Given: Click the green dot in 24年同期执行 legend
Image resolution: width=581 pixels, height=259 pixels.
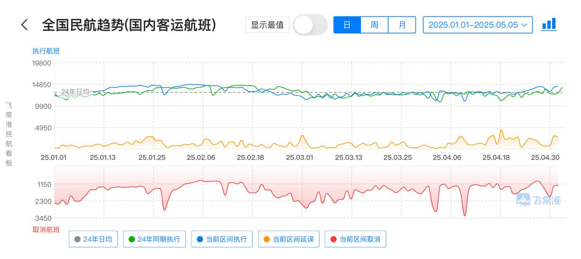Looking at the screenshot, I should pyautogui.click(x=132, y=239).
